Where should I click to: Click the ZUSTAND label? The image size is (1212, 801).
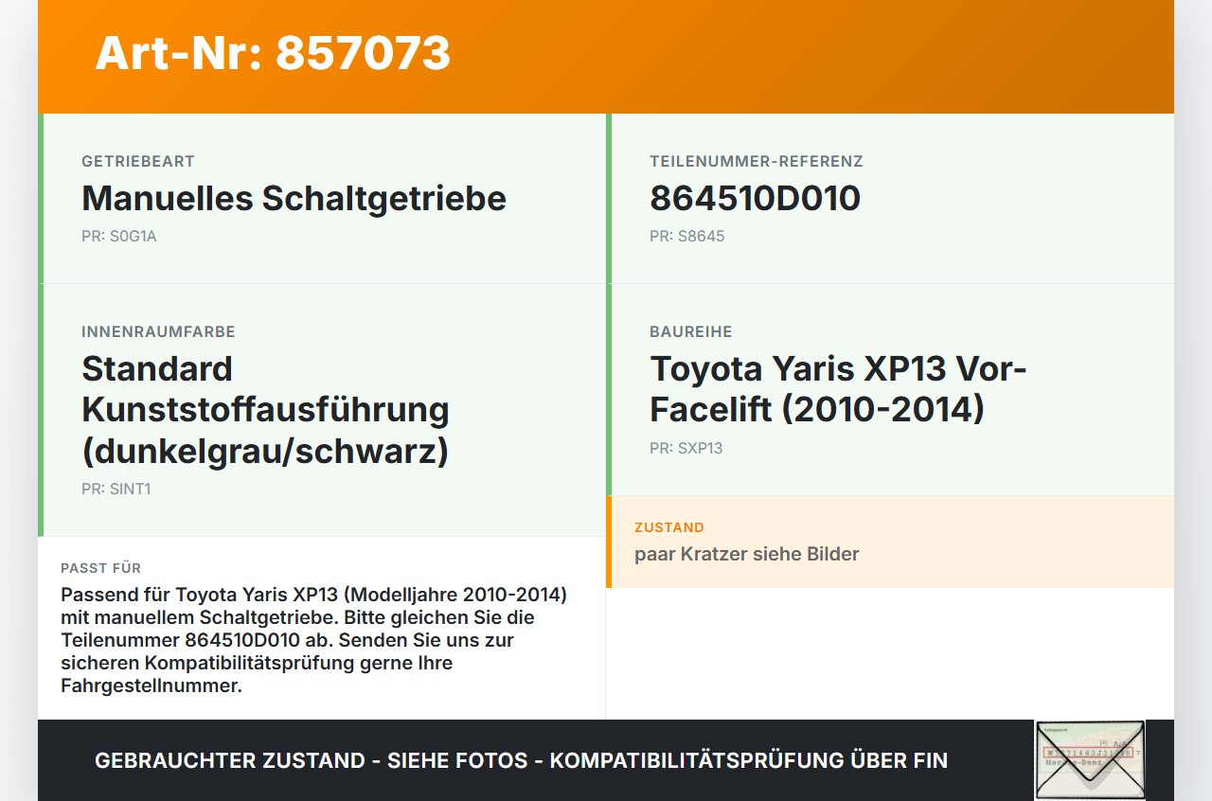669,527
